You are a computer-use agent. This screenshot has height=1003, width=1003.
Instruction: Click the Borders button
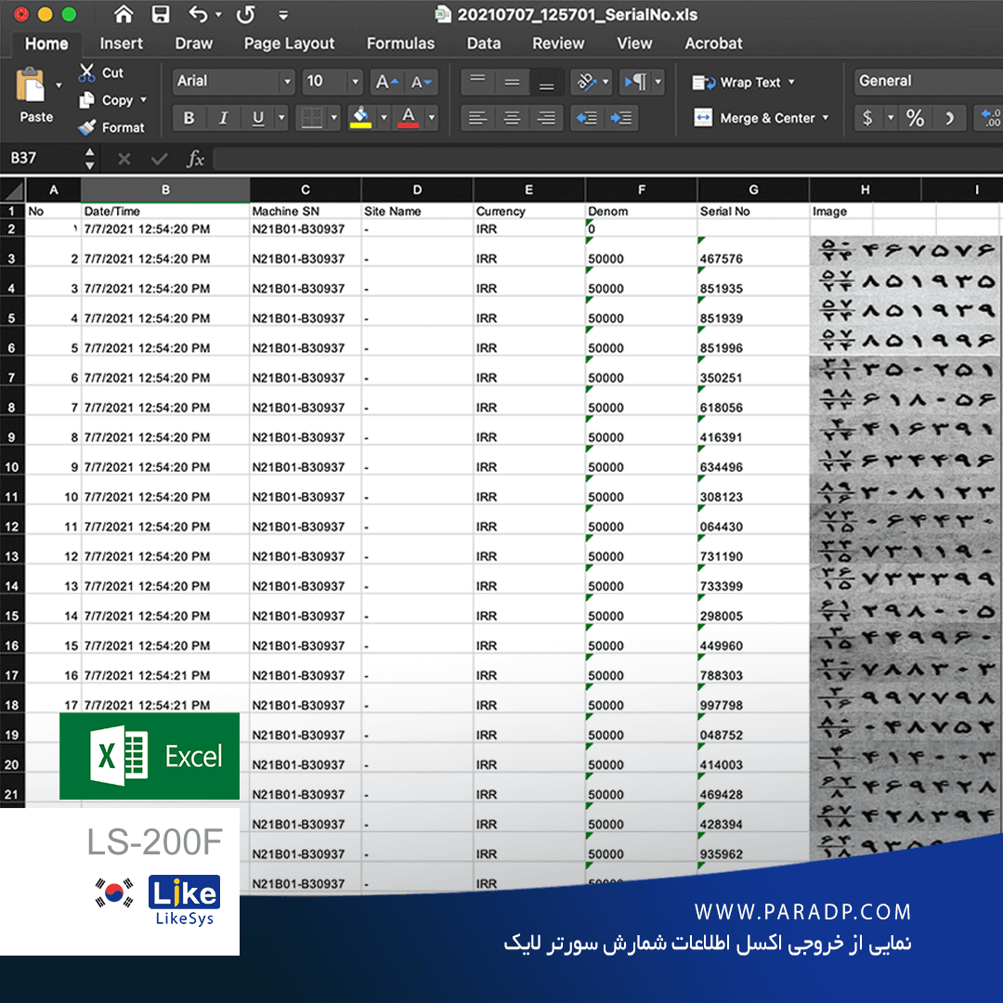311,118
